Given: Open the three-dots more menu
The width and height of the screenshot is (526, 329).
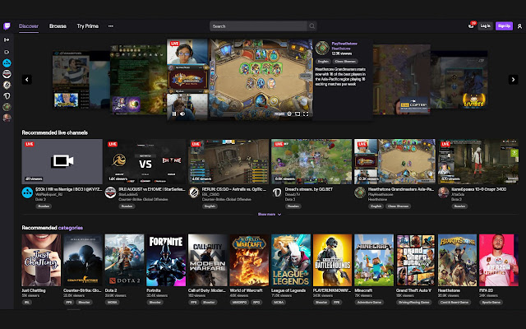Looking at the screenshot, I should 111,26.
